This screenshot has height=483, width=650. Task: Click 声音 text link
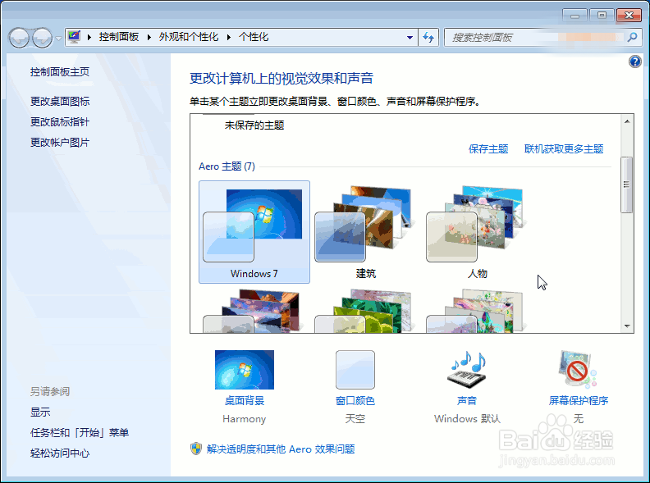tap(467, 400)
